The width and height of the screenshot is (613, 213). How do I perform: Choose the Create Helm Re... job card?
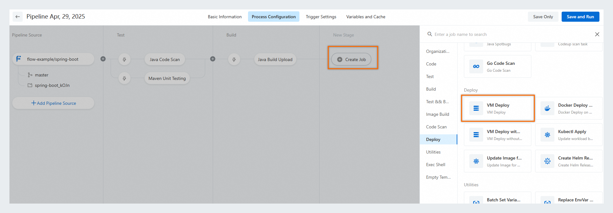(x=569, y=161)
